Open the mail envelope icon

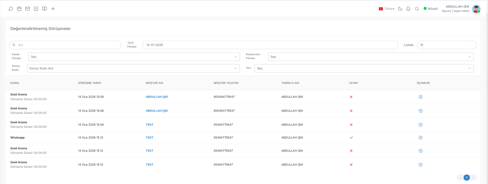(28, 9)
